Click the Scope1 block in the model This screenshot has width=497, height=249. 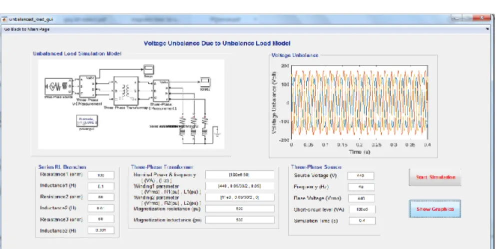205,82
